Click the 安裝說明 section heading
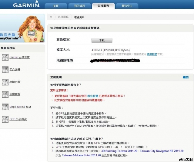The width and height of the screenshot is (194, 162). [x=56, y=77]
